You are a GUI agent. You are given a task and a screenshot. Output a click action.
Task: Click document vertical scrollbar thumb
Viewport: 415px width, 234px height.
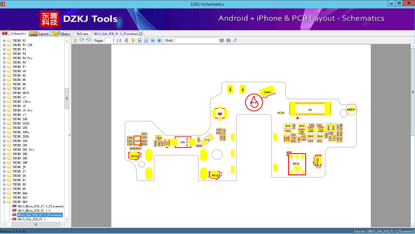coord(413,92)
